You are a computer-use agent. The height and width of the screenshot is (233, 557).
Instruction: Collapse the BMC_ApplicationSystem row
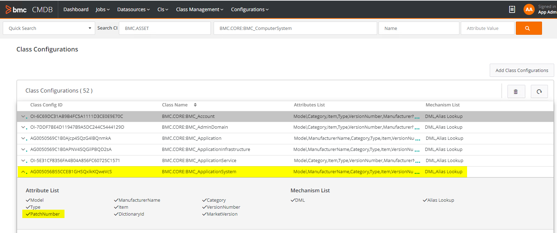coord(23,172)
